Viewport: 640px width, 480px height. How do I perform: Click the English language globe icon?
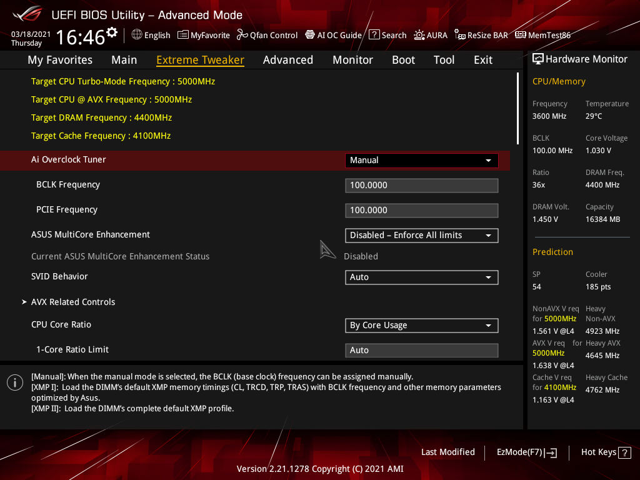pyautogui.click(x=137, y=35)
